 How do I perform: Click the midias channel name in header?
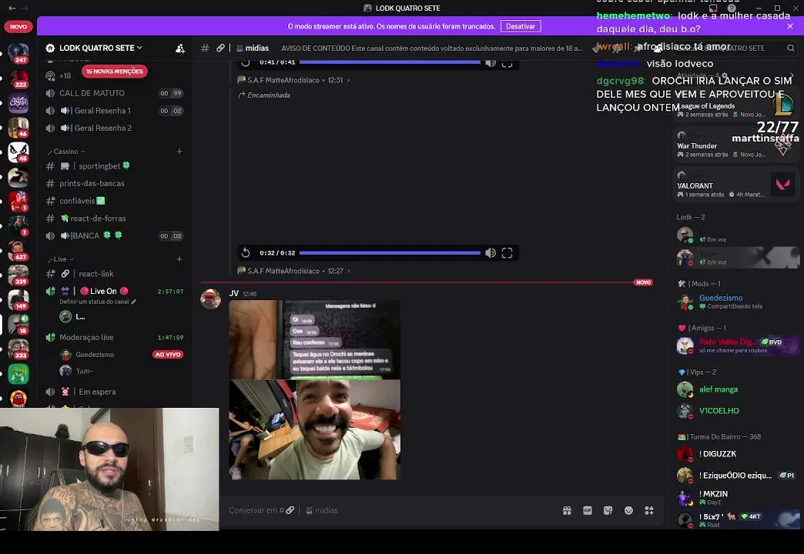coord(257,48)
